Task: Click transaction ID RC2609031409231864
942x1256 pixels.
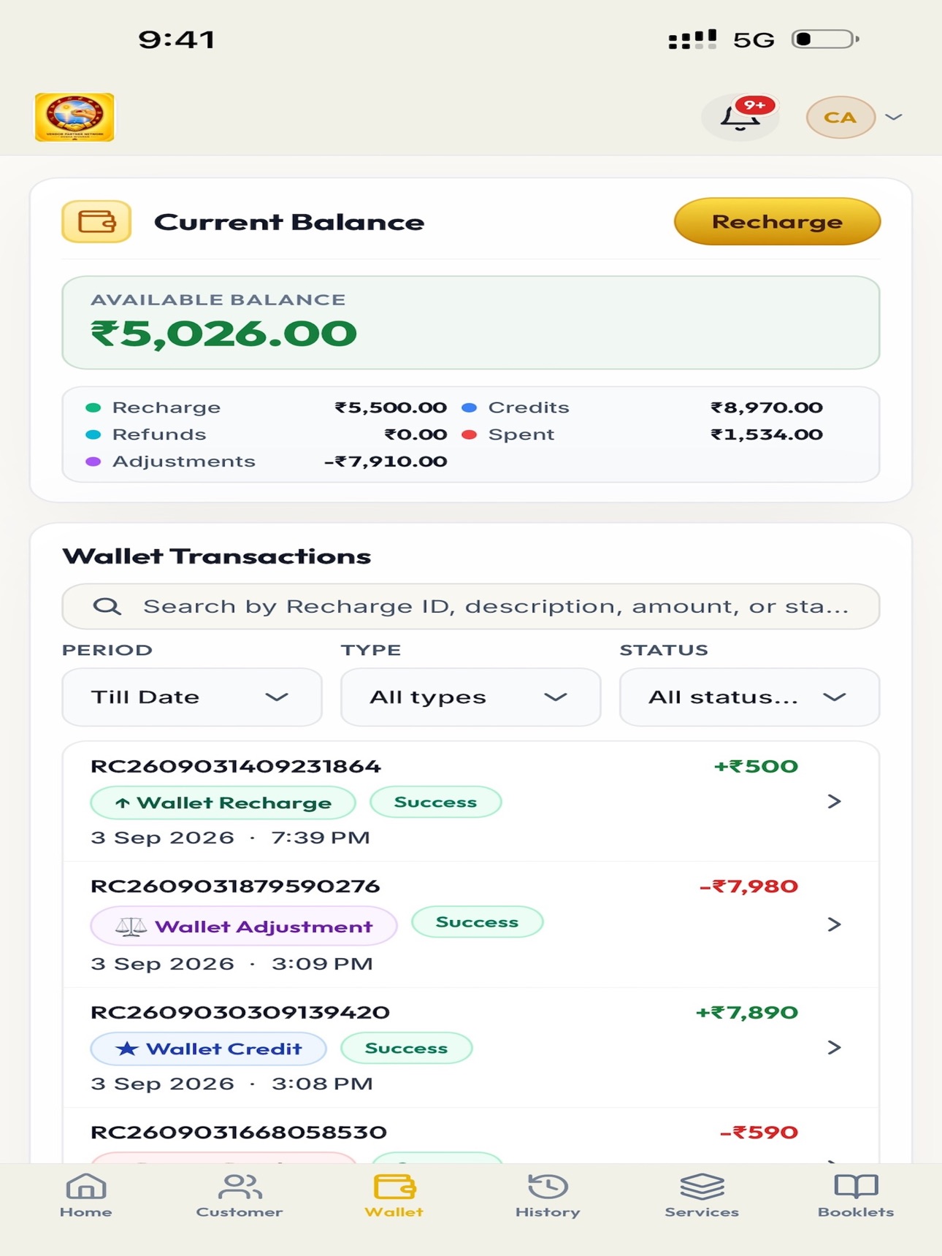Action: (x=236, y=766)
